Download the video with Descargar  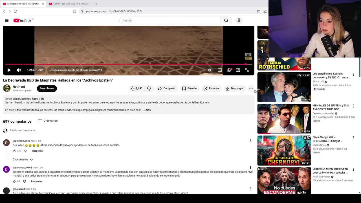point(234,89)
